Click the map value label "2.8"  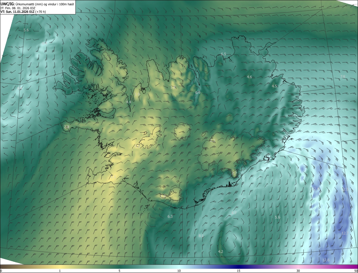(x=67, y=127)
